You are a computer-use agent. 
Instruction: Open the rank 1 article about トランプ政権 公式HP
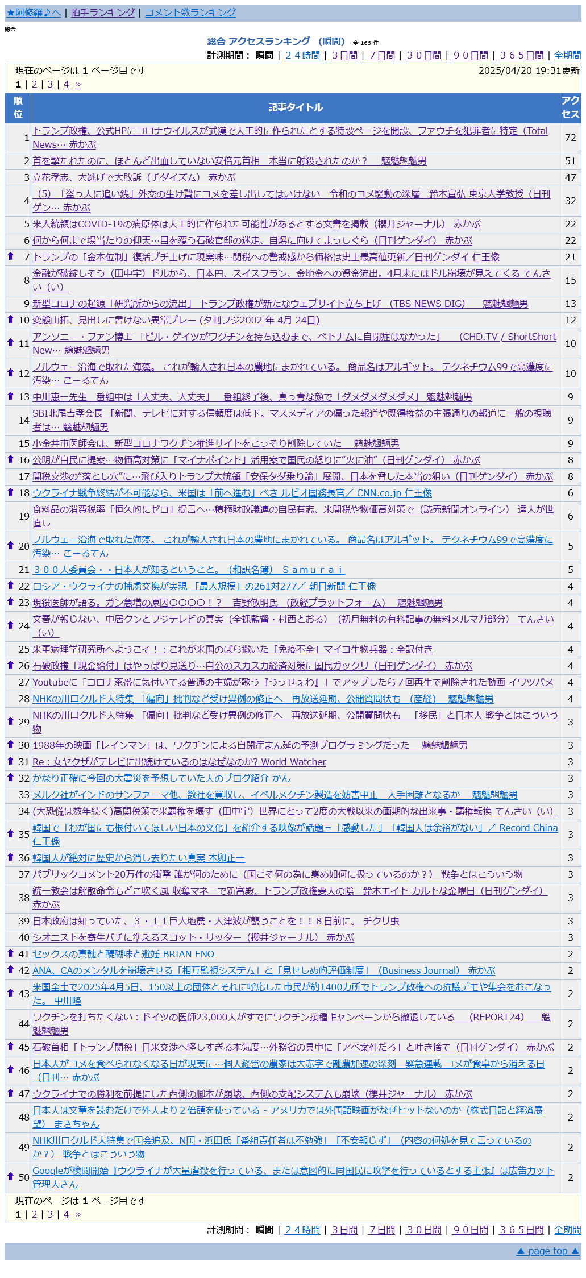tap(290, 138)
